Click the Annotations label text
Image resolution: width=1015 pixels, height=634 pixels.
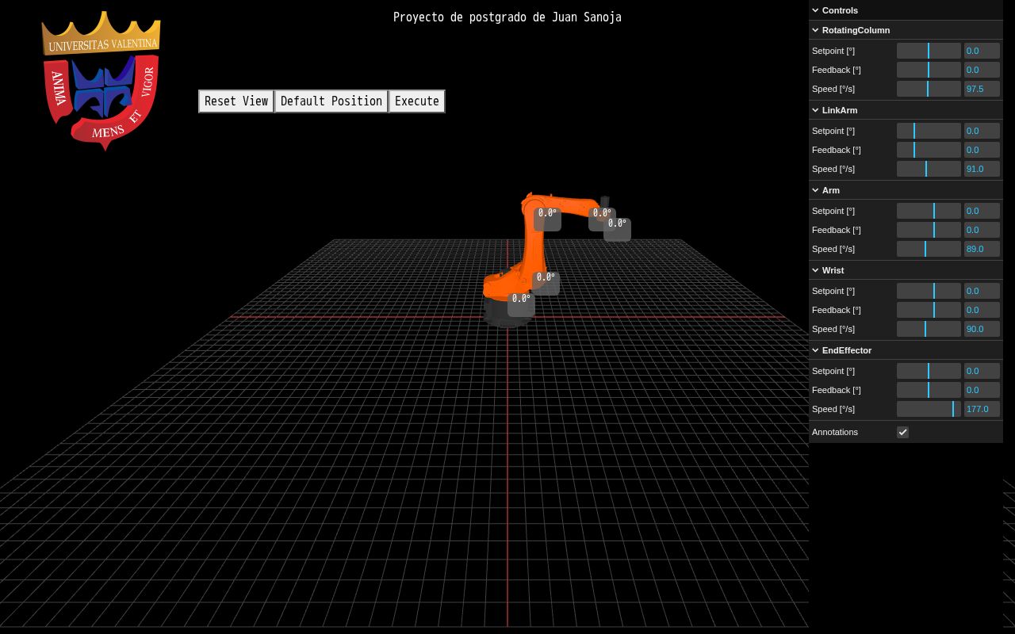tap(835, 432)
